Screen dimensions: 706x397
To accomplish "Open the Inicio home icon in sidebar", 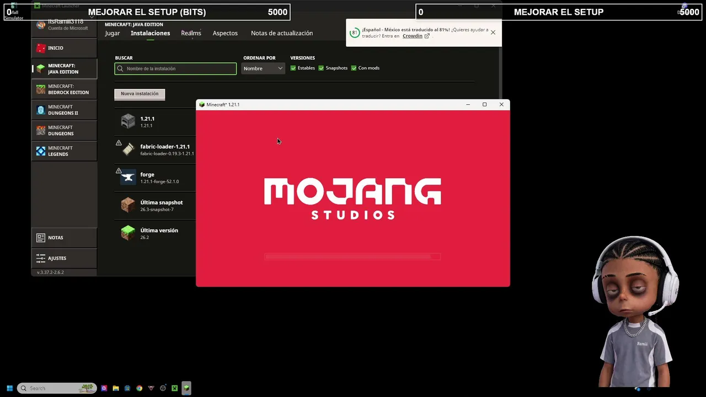I will coord(41,48).
